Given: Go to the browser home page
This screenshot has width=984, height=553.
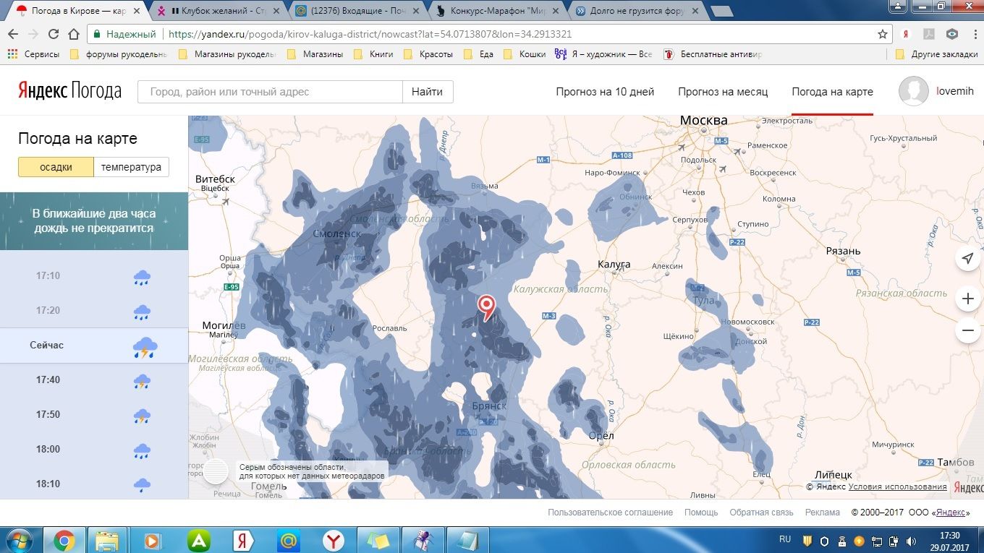Looking at the screenshot, I should click(x=73, y=34).
